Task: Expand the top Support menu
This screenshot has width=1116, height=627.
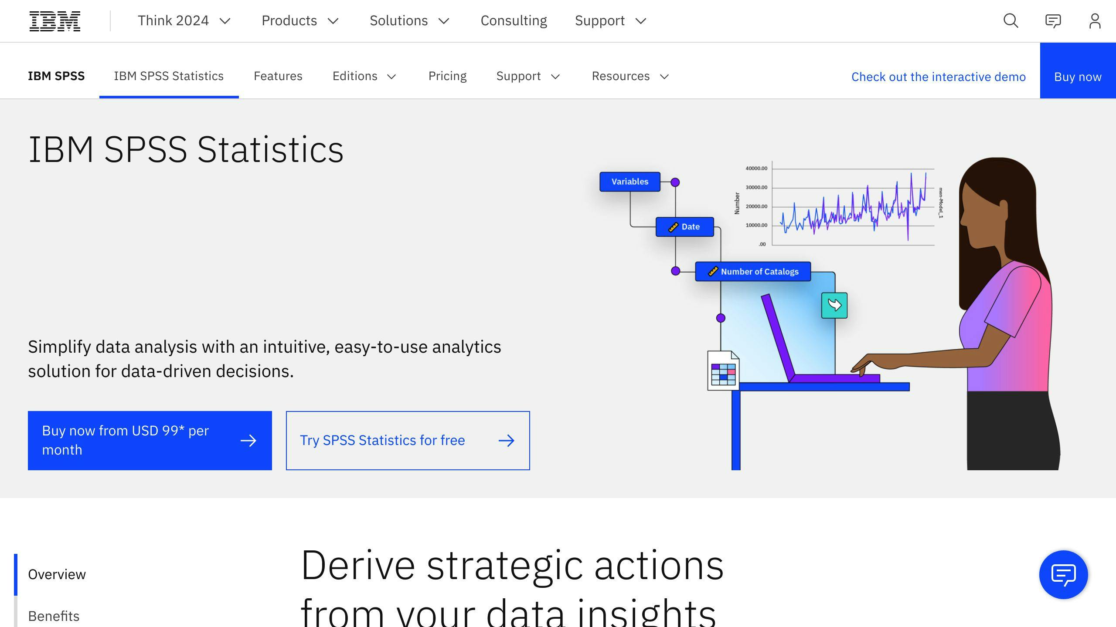Action: (x=610, y=21)
